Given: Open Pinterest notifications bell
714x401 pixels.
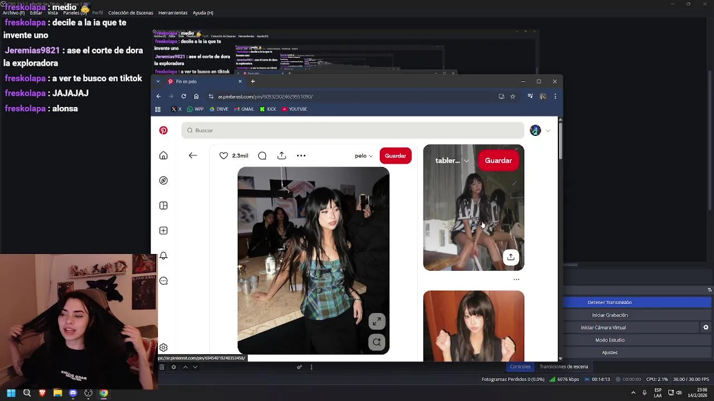Looking at the screenshot, I should coord(163,256).
